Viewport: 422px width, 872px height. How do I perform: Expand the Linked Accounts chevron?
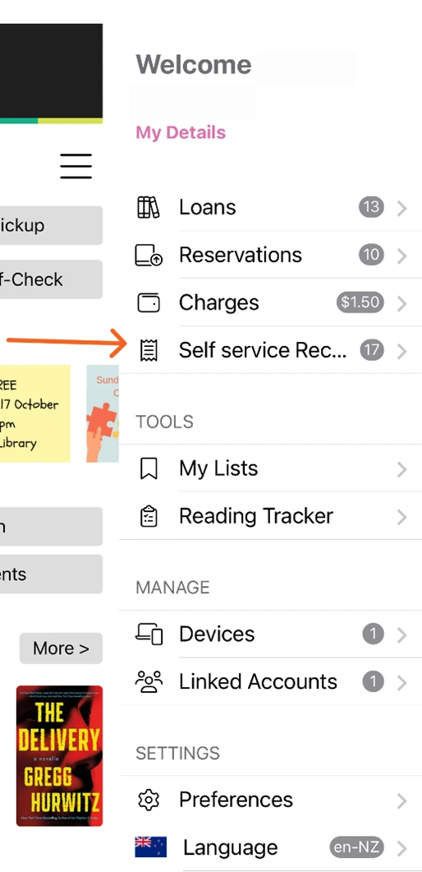coord(402,682)
